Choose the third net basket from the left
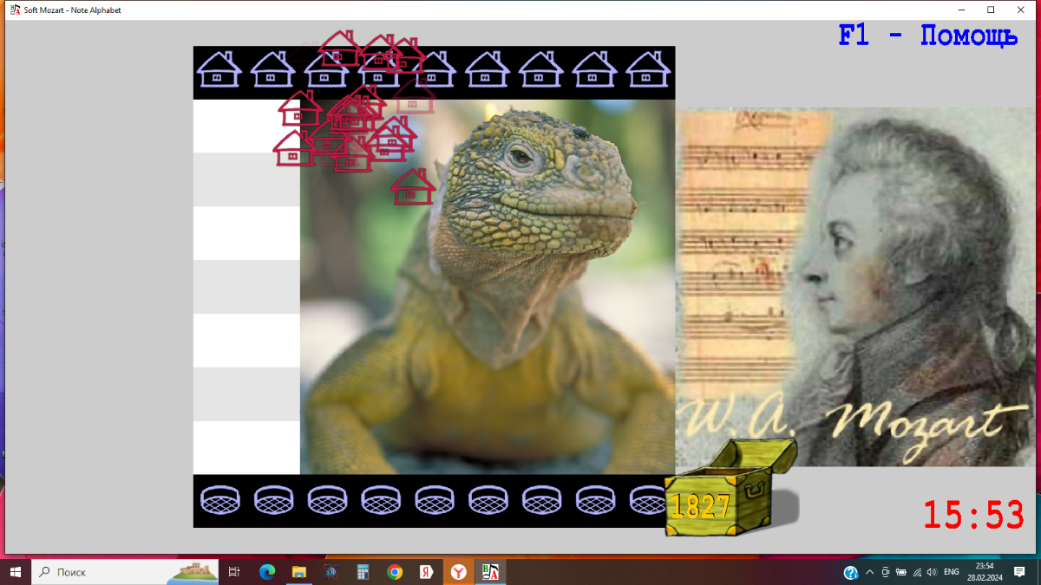 point(328,500)
